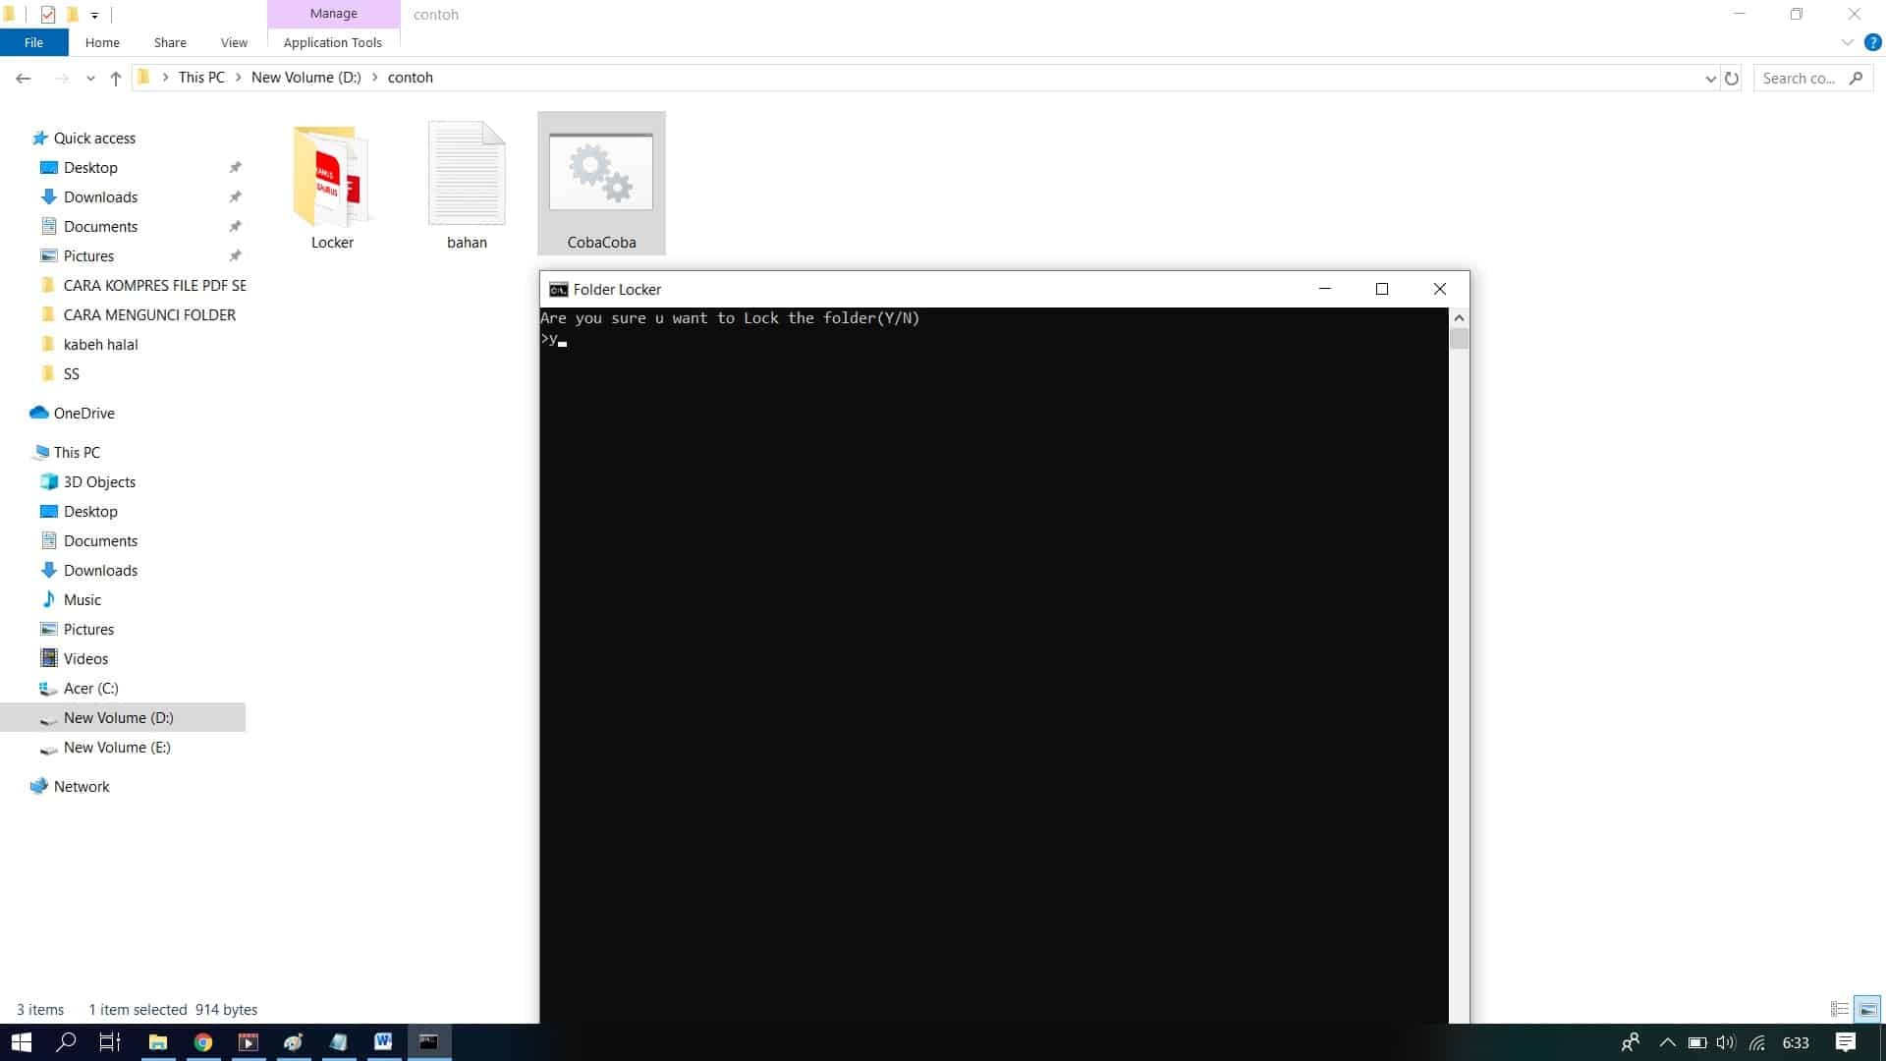
Task: Open Music under This PC
Action: pos(83,600)
